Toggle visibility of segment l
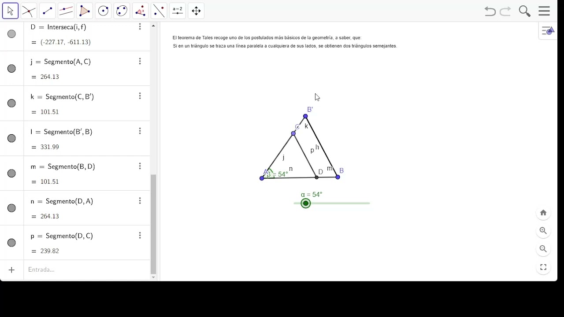This screenshot has width=564, height=317. coord(12,138)
